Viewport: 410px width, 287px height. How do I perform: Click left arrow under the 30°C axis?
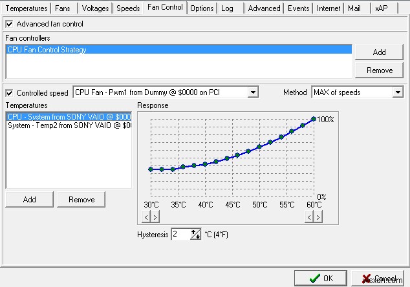tap(146, 217)
